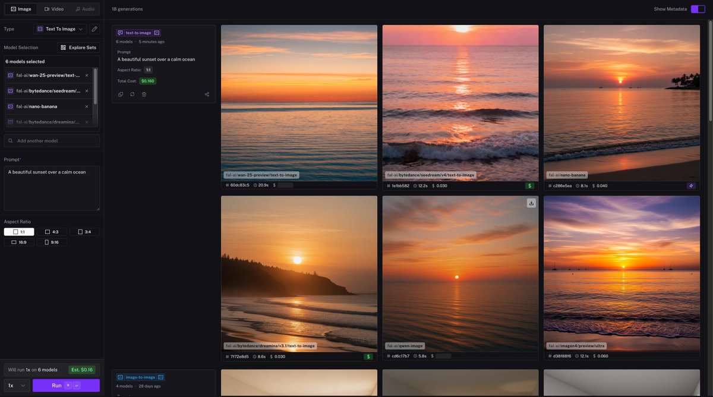The width and height of the screenshot is (713, 397).
Task: Open Explore Sets
Action: tap(78, 48)
